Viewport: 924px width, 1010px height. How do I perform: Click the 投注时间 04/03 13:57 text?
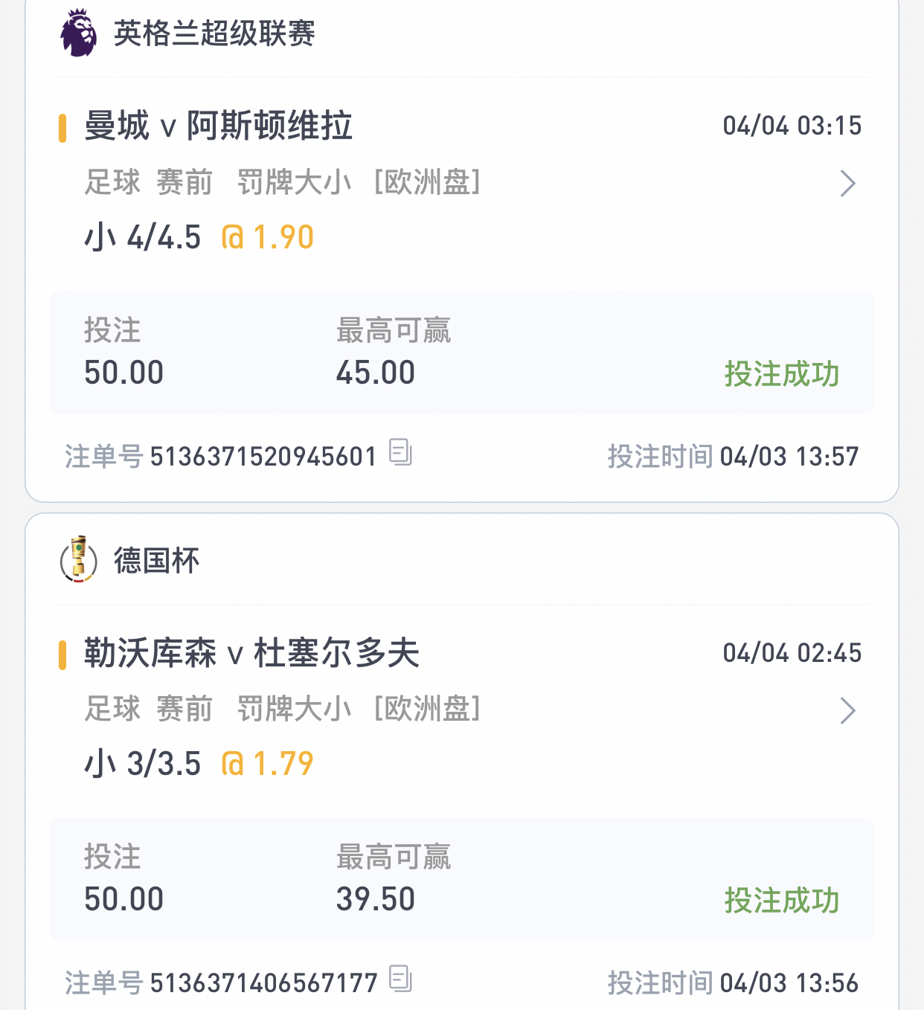pos(733,456)
